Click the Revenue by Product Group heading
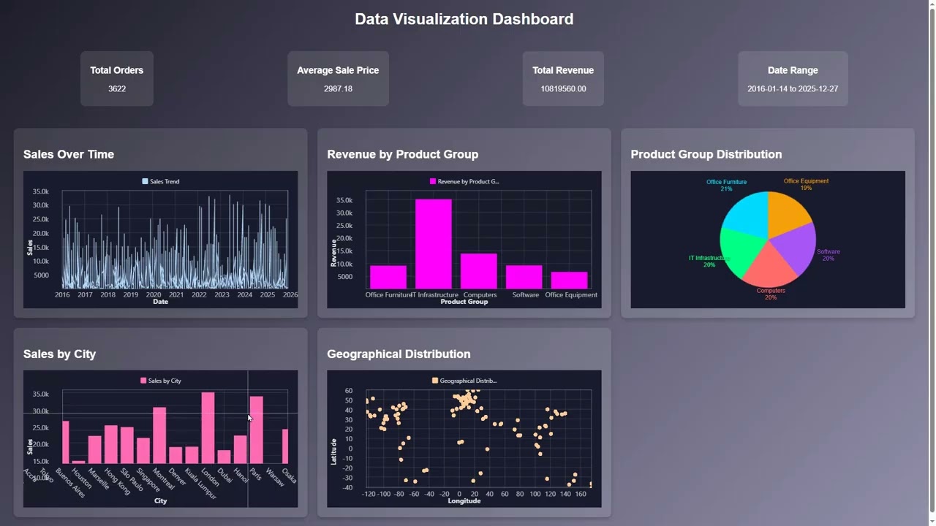Screen dimensions: 936x526 (x=403, y=154)
